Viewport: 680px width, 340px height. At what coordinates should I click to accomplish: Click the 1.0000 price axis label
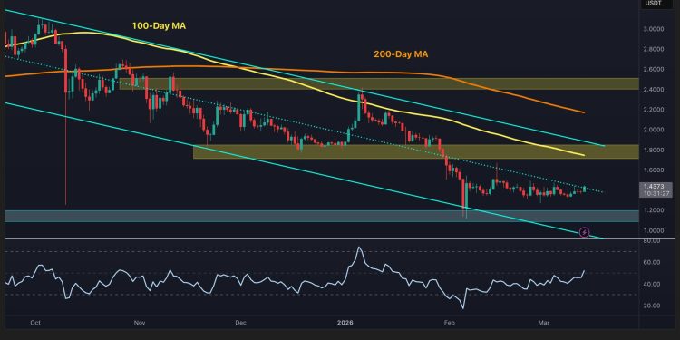click(655, 230)
